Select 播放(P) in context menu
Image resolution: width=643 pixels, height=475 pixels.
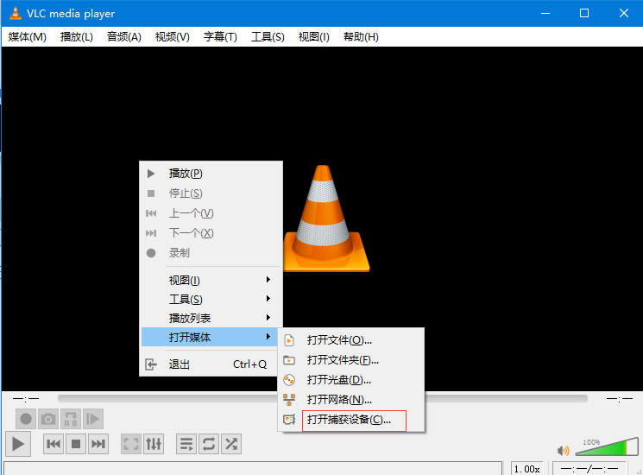click(x=211, y=174)
